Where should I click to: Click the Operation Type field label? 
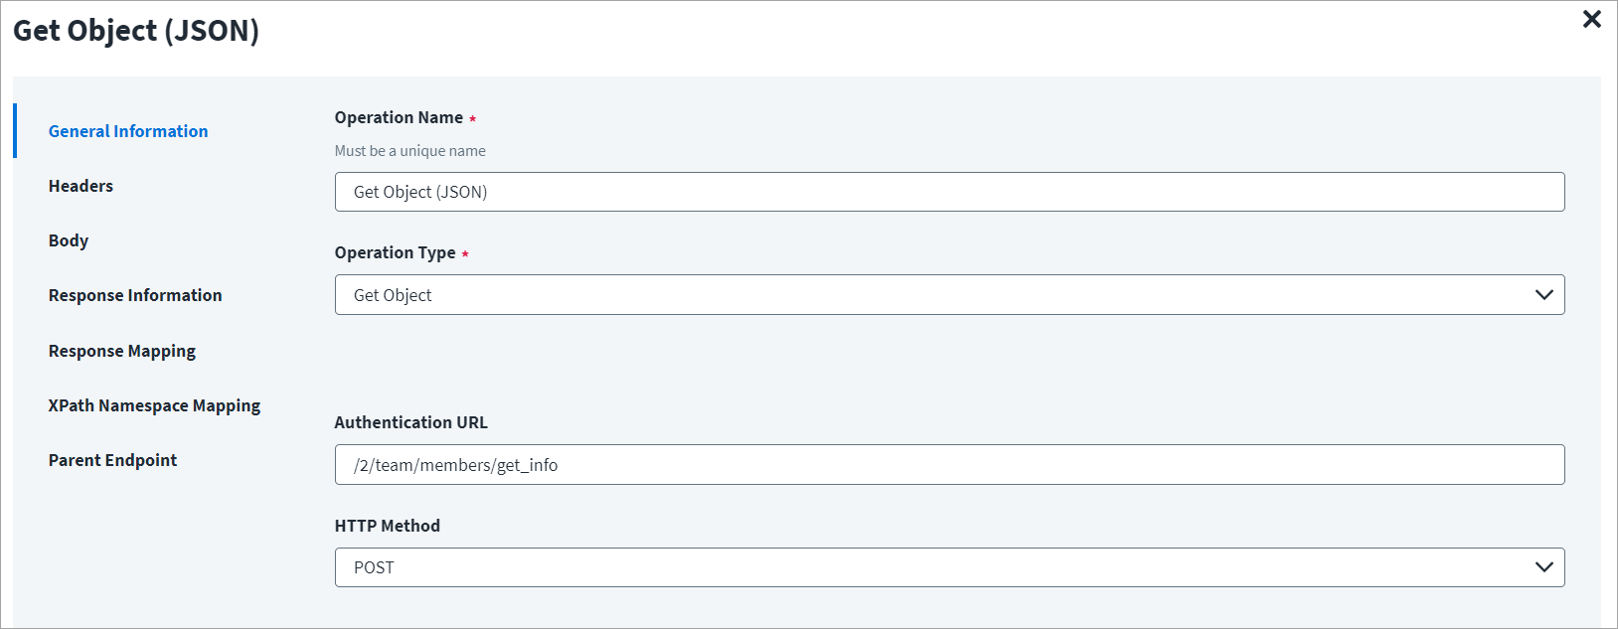coord(395,252)
